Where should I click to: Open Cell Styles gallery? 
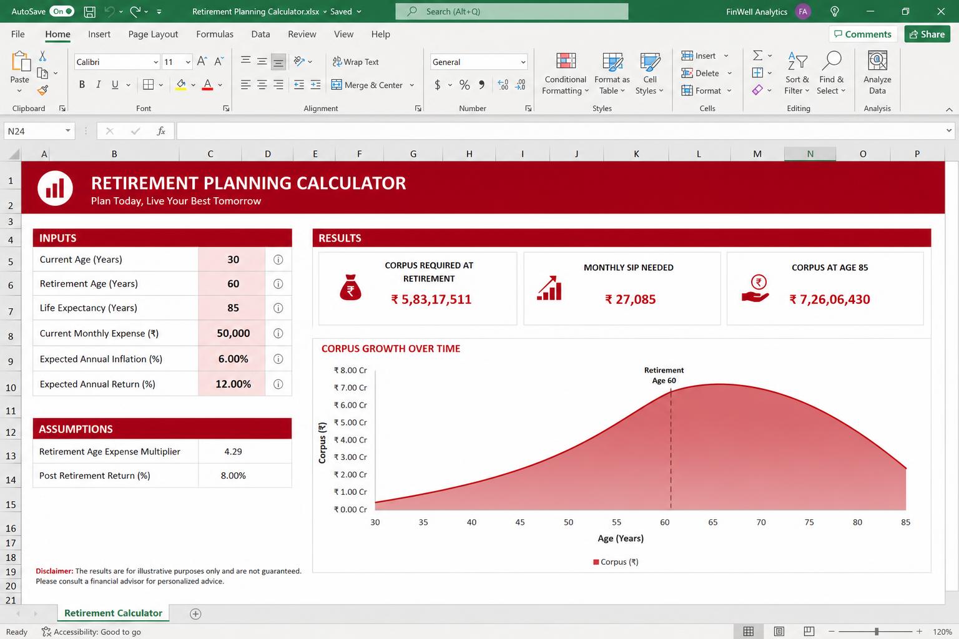pos(650,74)
